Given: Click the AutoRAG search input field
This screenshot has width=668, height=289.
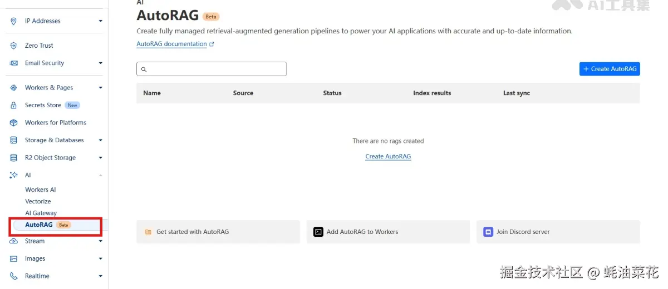Looking at the screenshot, I should (x=212, y=69).
